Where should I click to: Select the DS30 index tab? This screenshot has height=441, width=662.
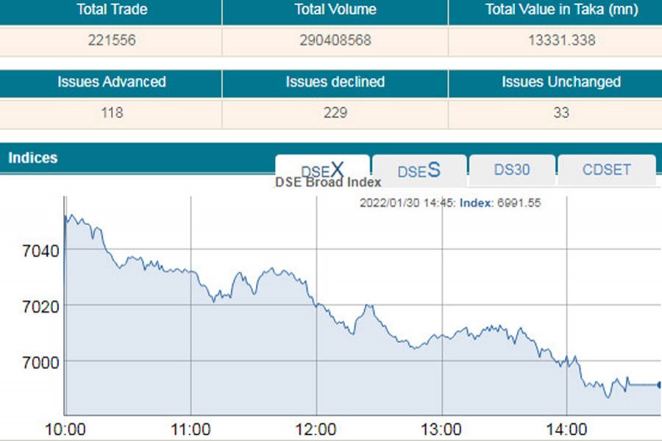[x=512, y=170]
